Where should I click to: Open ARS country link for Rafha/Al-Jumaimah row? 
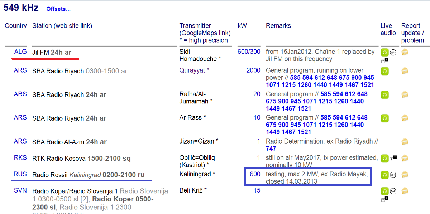click(x=20, y=94)
